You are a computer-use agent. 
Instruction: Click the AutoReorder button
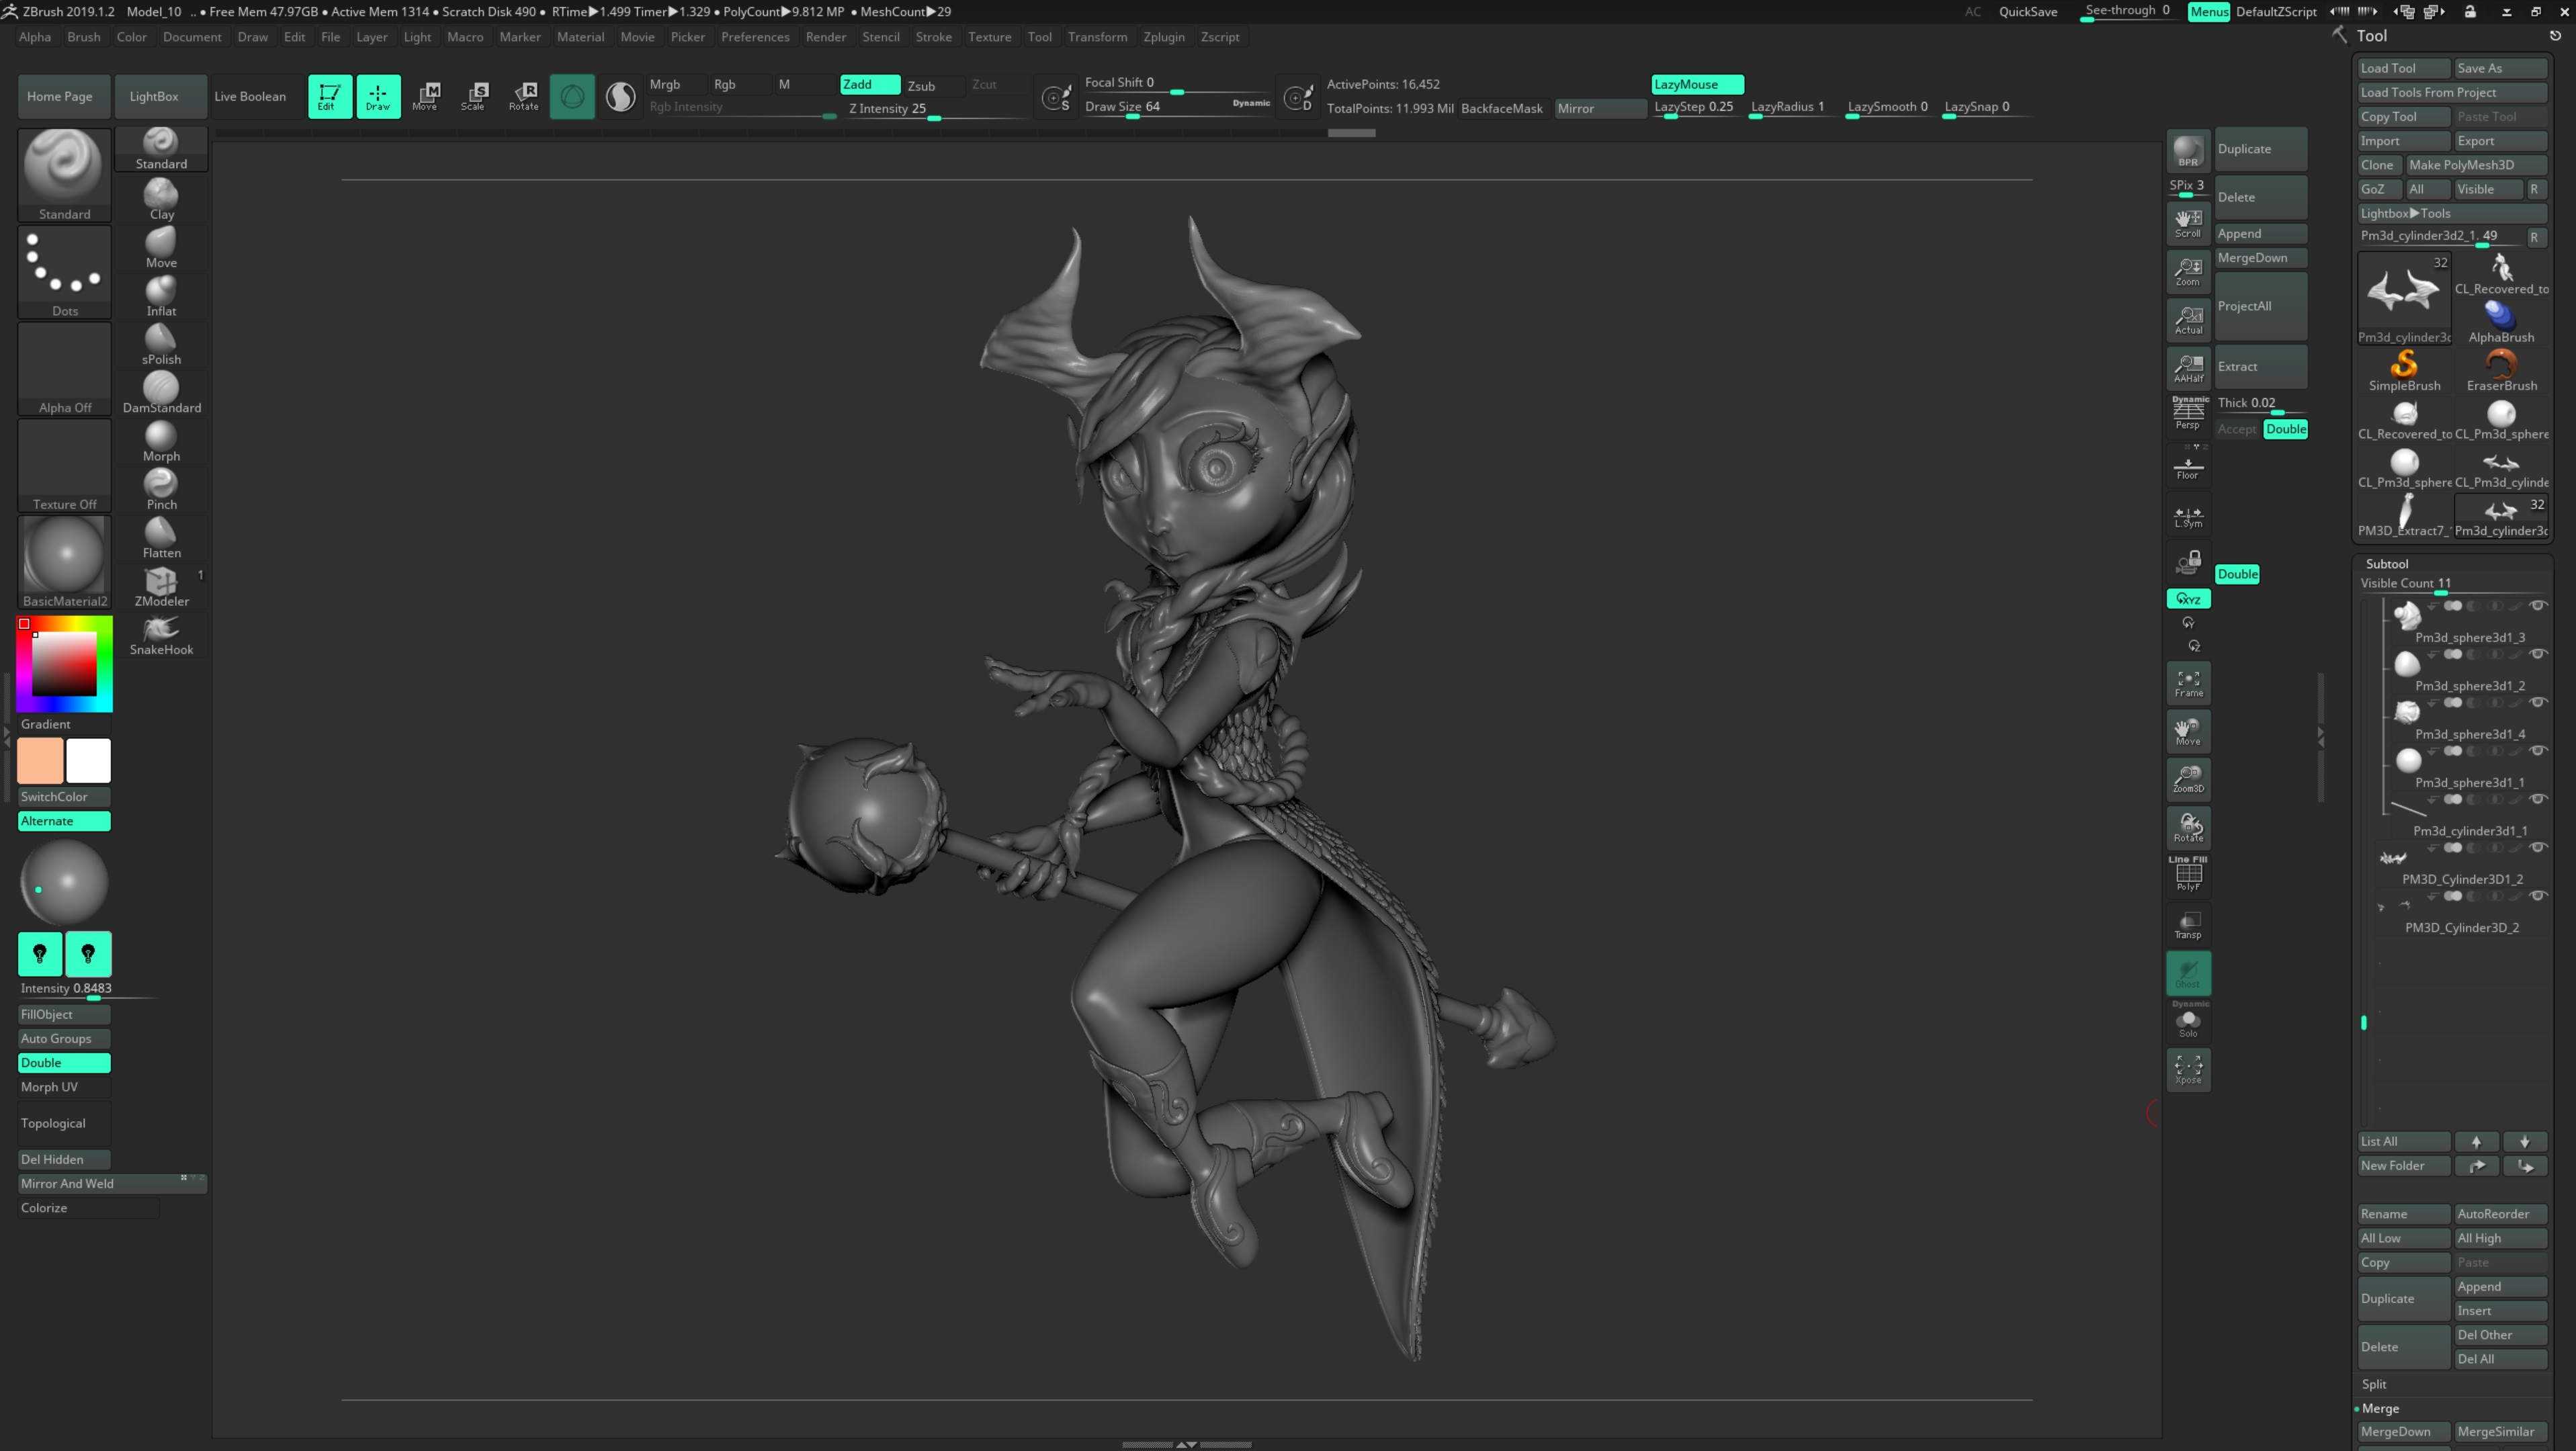[2501, 1214]
